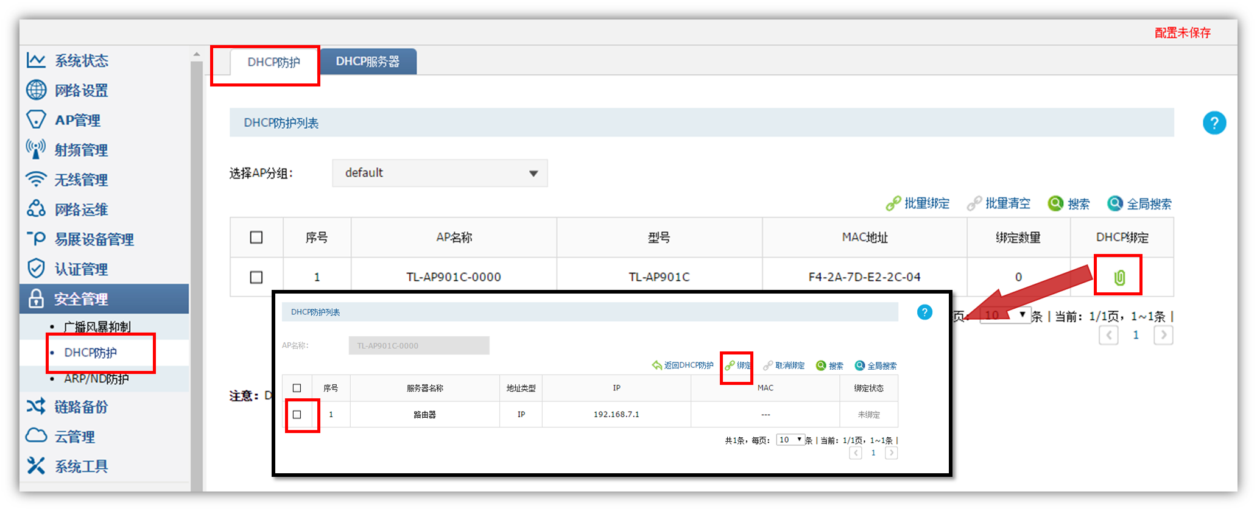Switch to the DHCP防护 tab
1257x511 pixels.
point(273,62)
